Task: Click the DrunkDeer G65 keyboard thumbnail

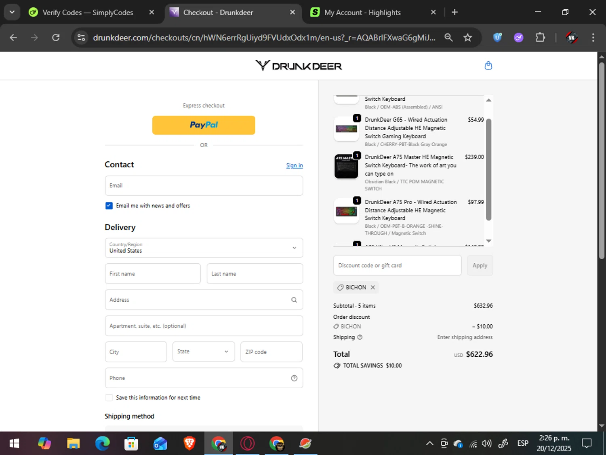Action: coord(346,129)
